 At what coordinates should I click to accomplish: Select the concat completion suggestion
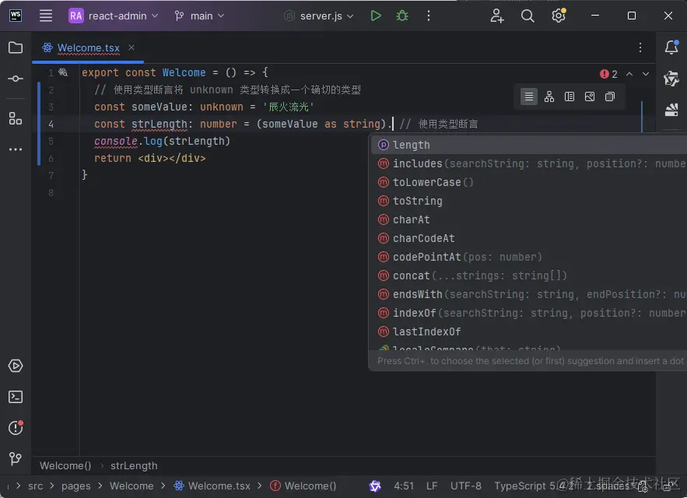[x=529, y=275]
